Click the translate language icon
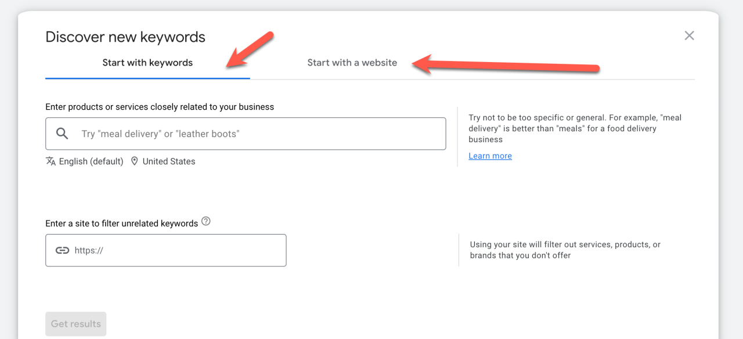This screenshot has width=743, height=339. [x=51, y=161]
